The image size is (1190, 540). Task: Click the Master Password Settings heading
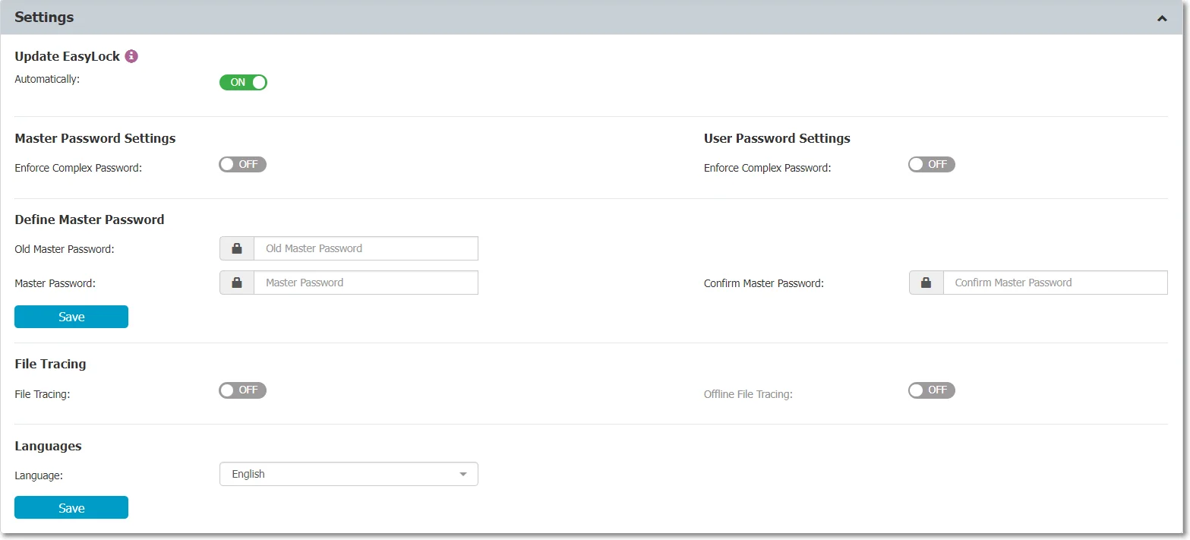pos(95,138)
